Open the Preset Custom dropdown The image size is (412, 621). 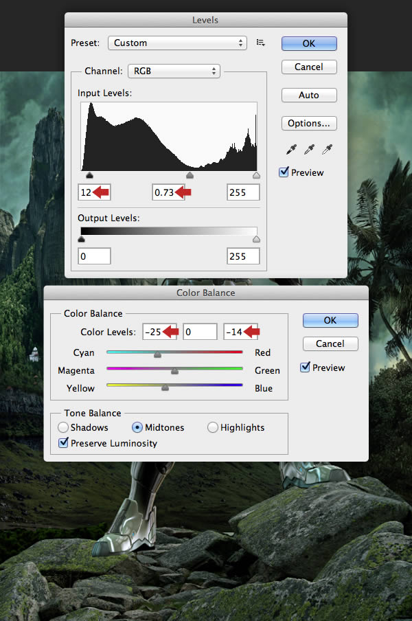tap(177, 43)
